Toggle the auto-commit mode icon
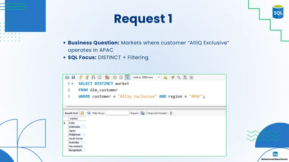289x162 pixels. [127, 77]
